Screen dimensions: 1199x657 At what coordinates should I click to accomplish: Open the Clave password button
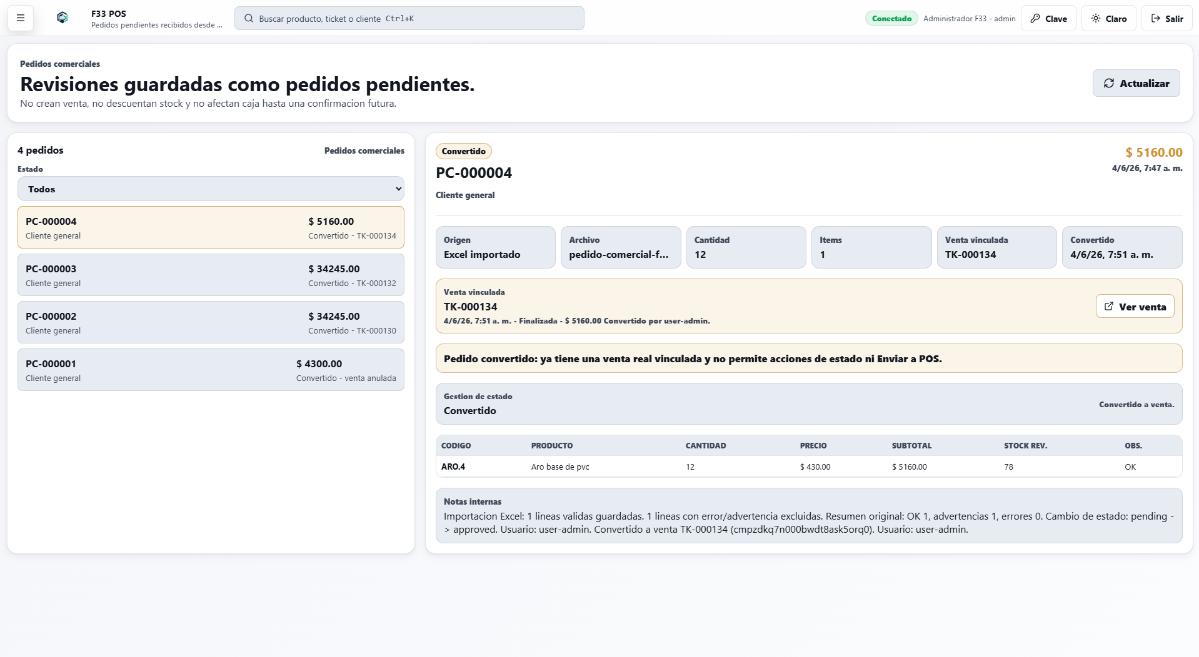point(1048,18)
